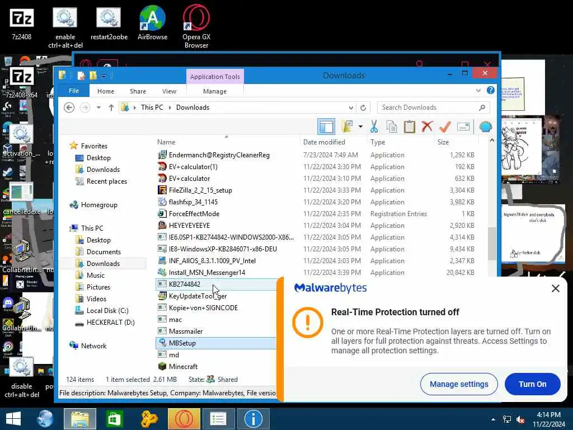Click the Paste clipboard icon
Image resolution: width=573 pixels, height=430 pixels.
(x=409, y=127)
